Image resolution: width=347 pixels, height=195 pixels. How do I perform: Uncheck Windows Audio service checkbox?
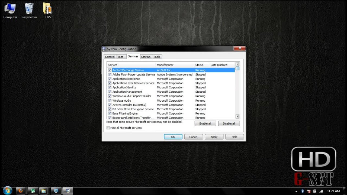click(x=110, y=100)
